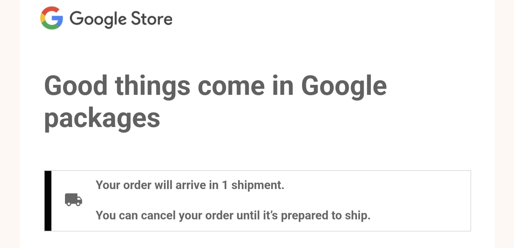This screenshot has width=514, height=248.
Task: Click the words 'come in' within the heading
Action: click(246, 86)
